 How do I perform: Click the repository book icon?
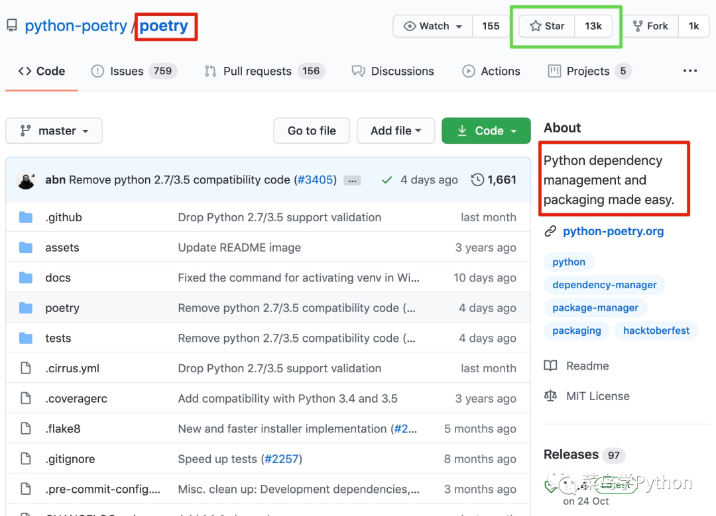(12, 26)
